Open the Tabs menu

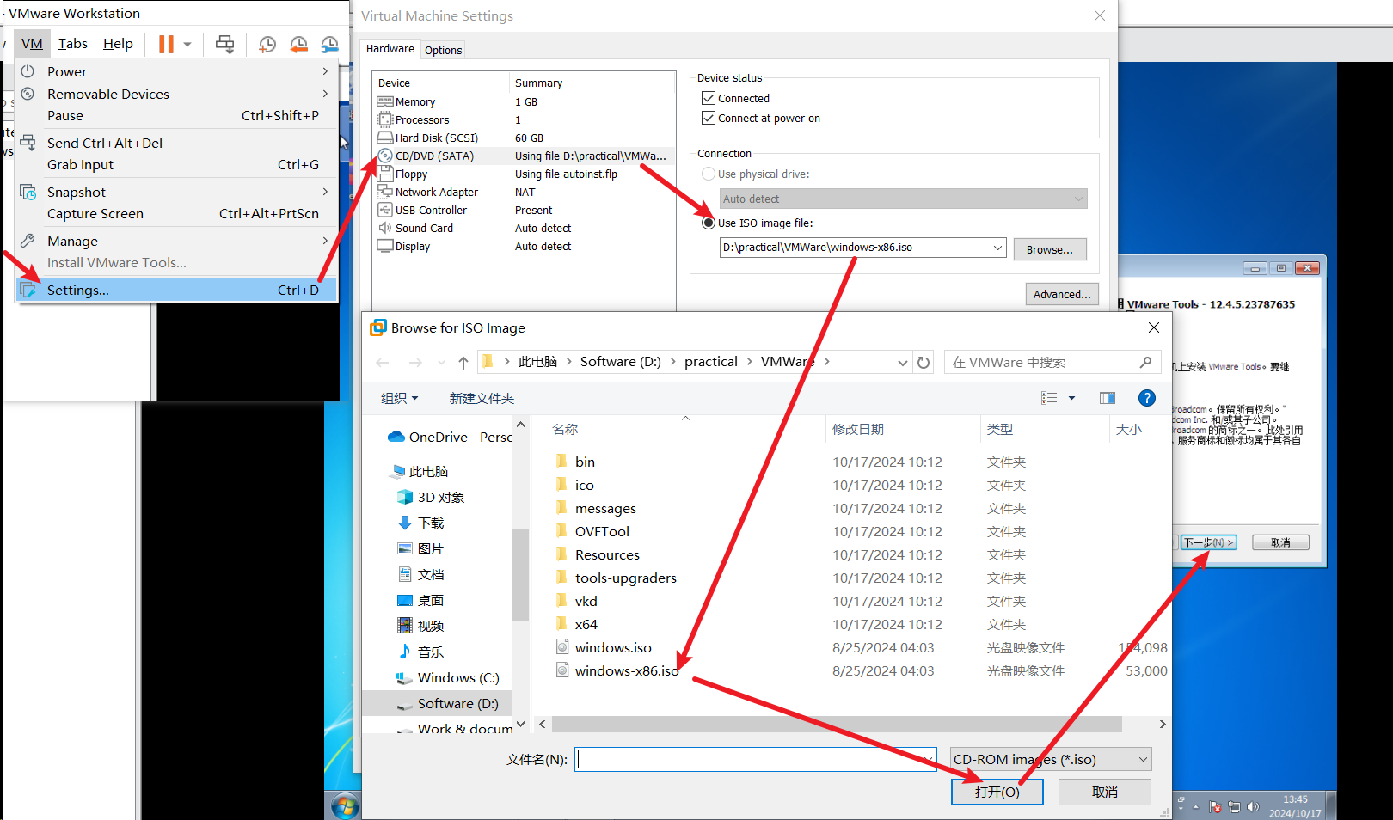coord(73,44)
